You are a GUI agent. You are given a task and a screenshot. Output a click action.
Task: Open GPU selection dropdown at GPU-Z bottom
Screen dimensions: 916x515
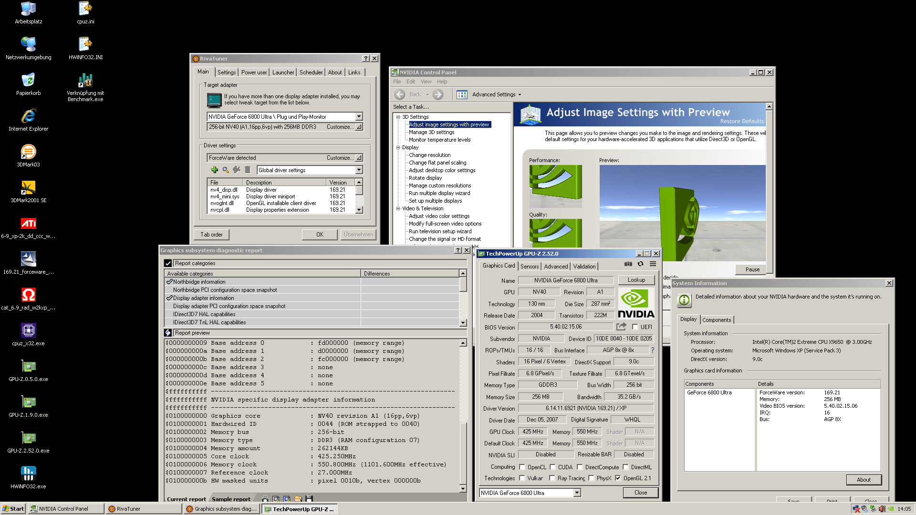point(577,493)
